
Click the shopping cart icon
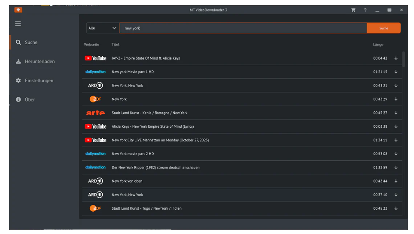click(353, 10)
